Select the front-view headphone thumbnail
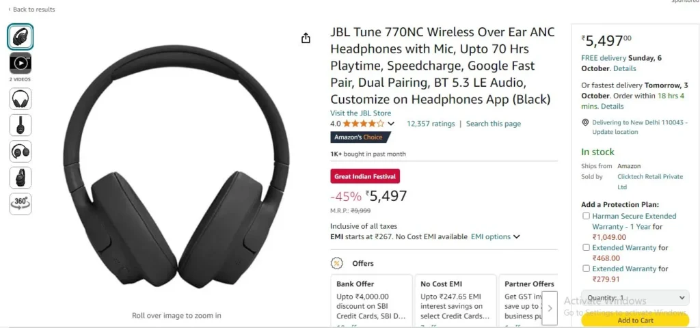 21,98
